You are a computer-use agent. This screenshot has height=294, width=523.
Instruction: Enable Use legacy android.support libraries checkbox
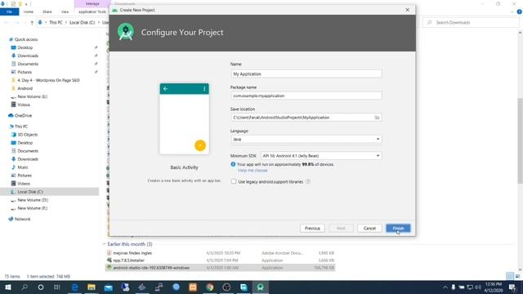point(234,181)
